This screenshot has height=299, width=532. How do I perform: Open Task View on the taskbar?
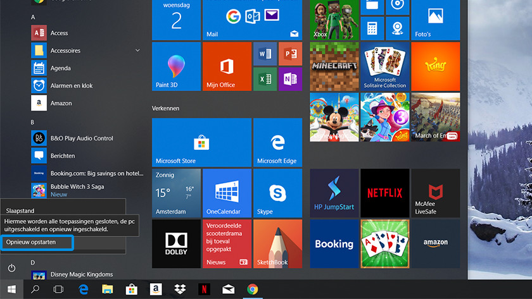[58, 289]
